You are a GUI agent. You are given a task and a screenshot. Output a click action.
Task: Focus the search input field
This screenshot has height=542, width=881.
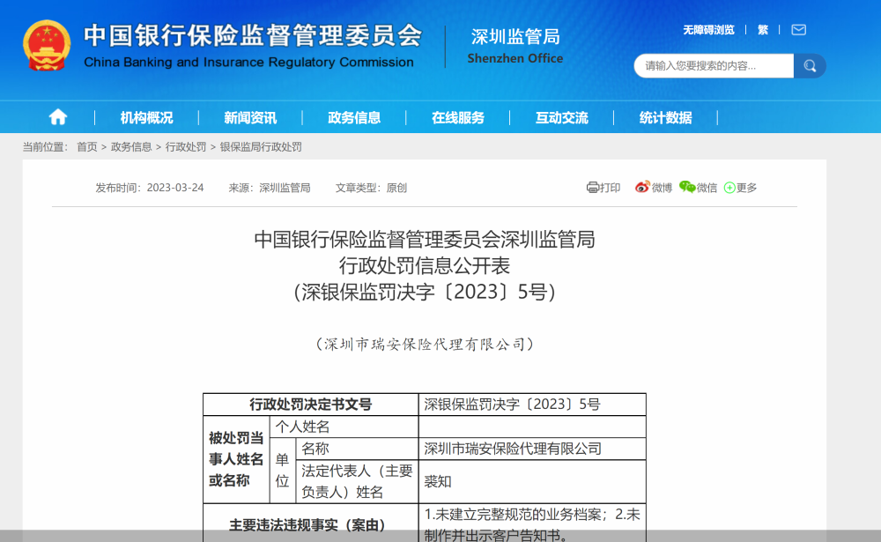click(714, 66)
